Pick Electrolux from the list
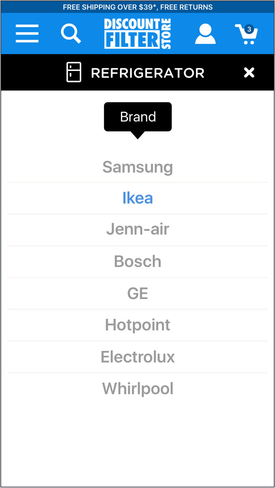Viewport: 275px width, 488px height. 137,357
